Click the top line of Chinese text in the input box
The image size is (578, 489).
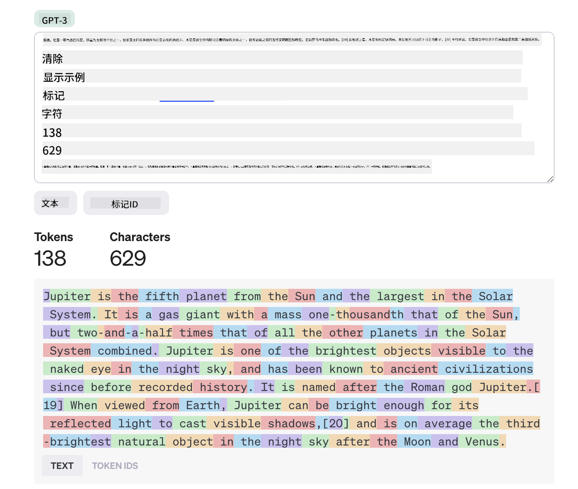point(292,39)
